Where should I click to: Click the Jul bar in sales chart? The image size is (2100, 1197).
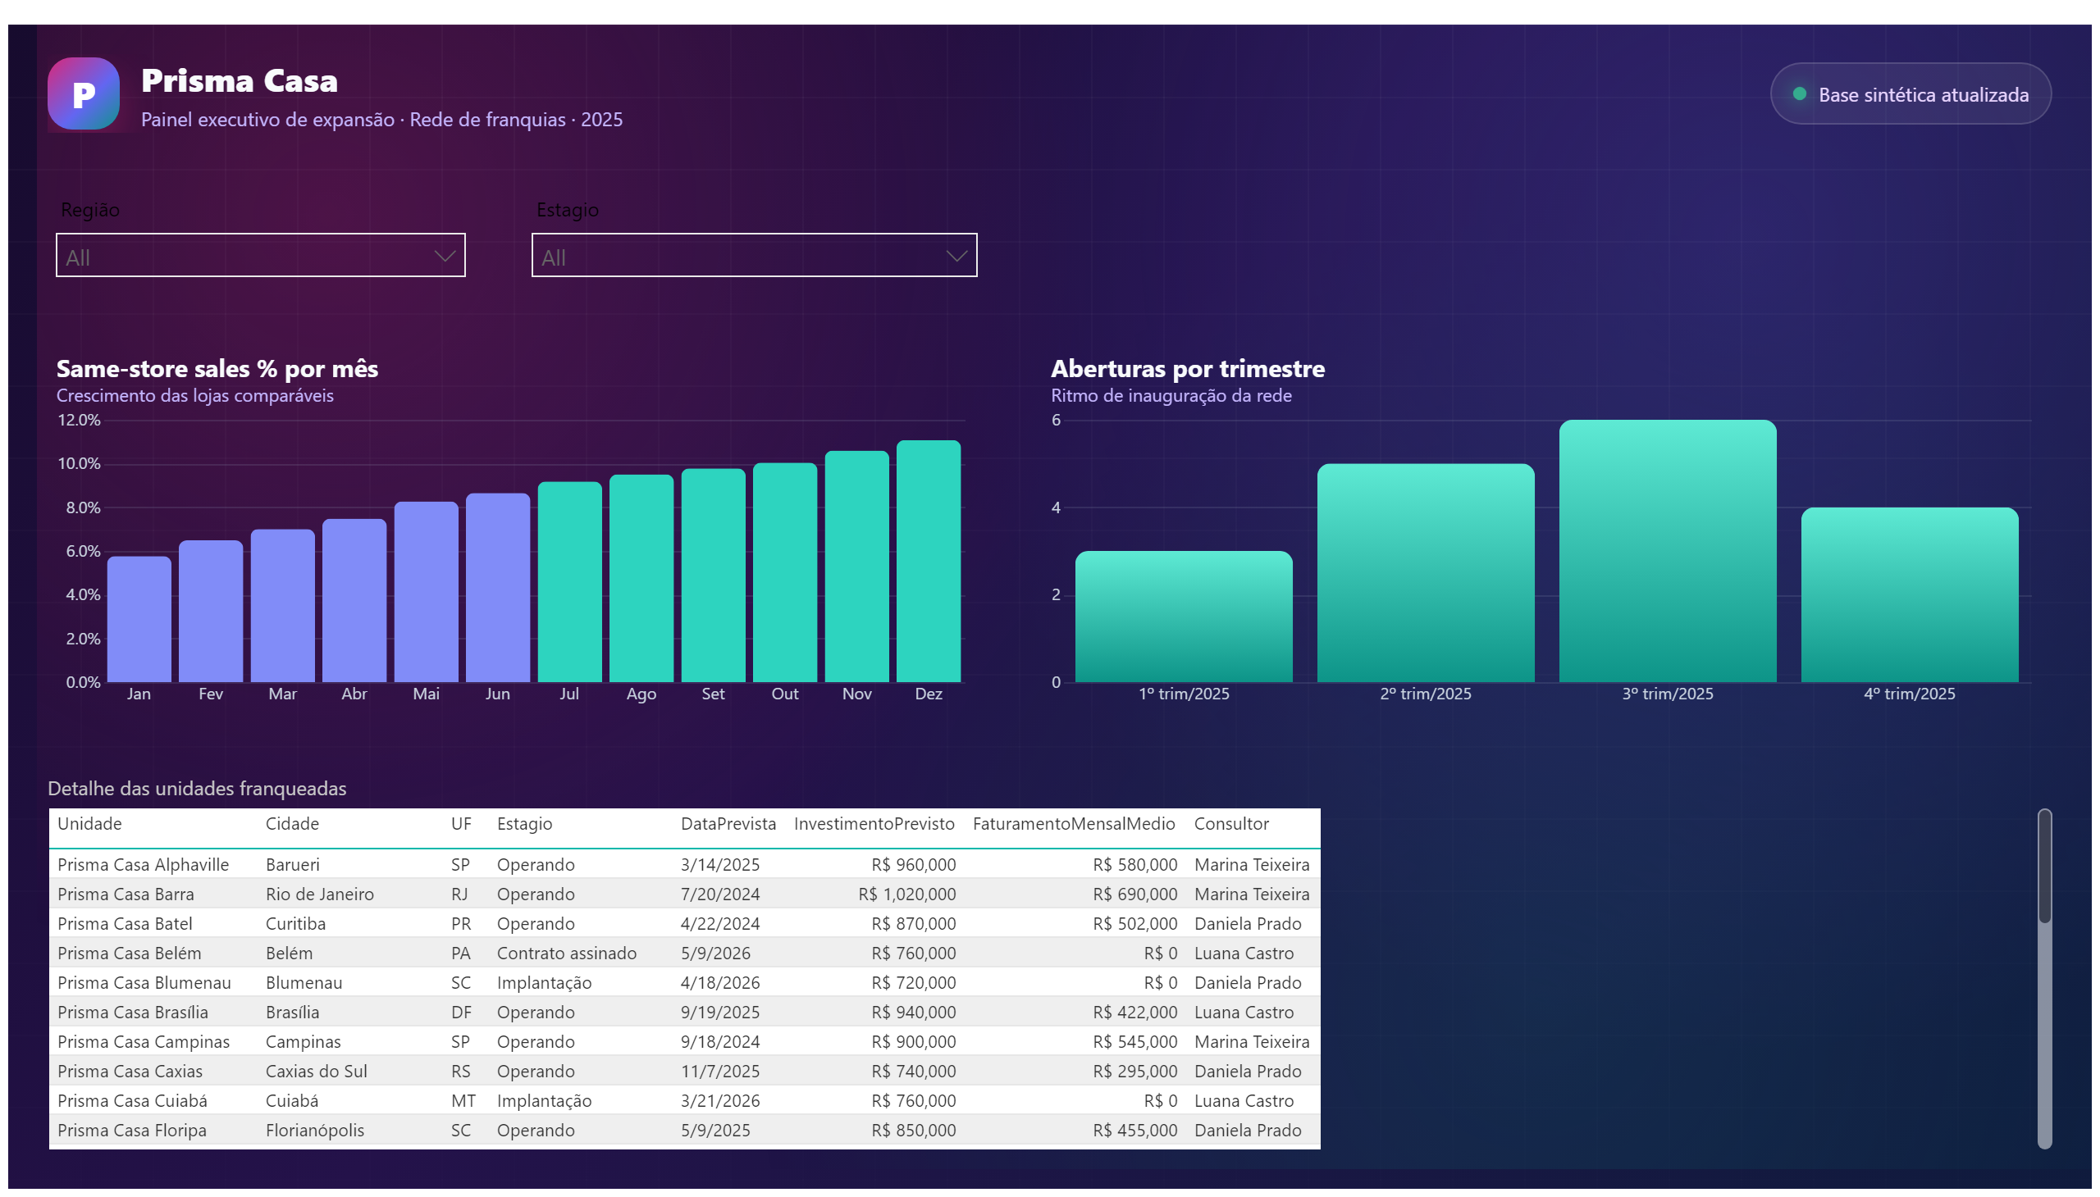click(569, 582)
